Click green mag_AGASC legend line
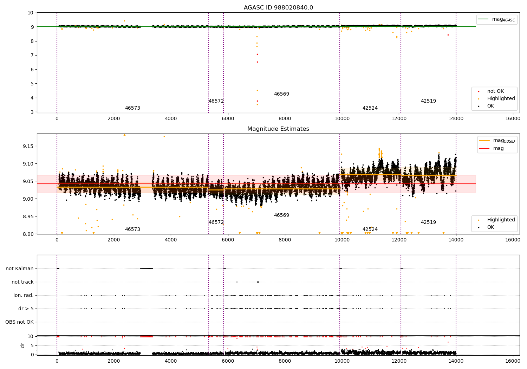The image size is (527, 369). (x=483, y=19)
